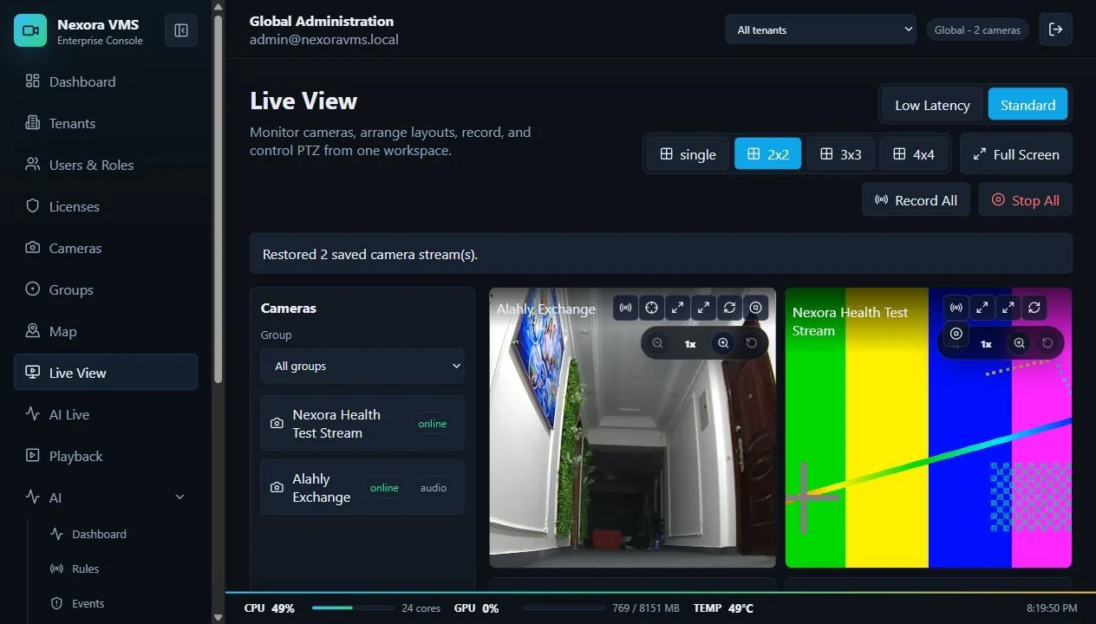
Task: Open the All tenants dropdown
Action: pyautogui.click(x=820, y=29)
